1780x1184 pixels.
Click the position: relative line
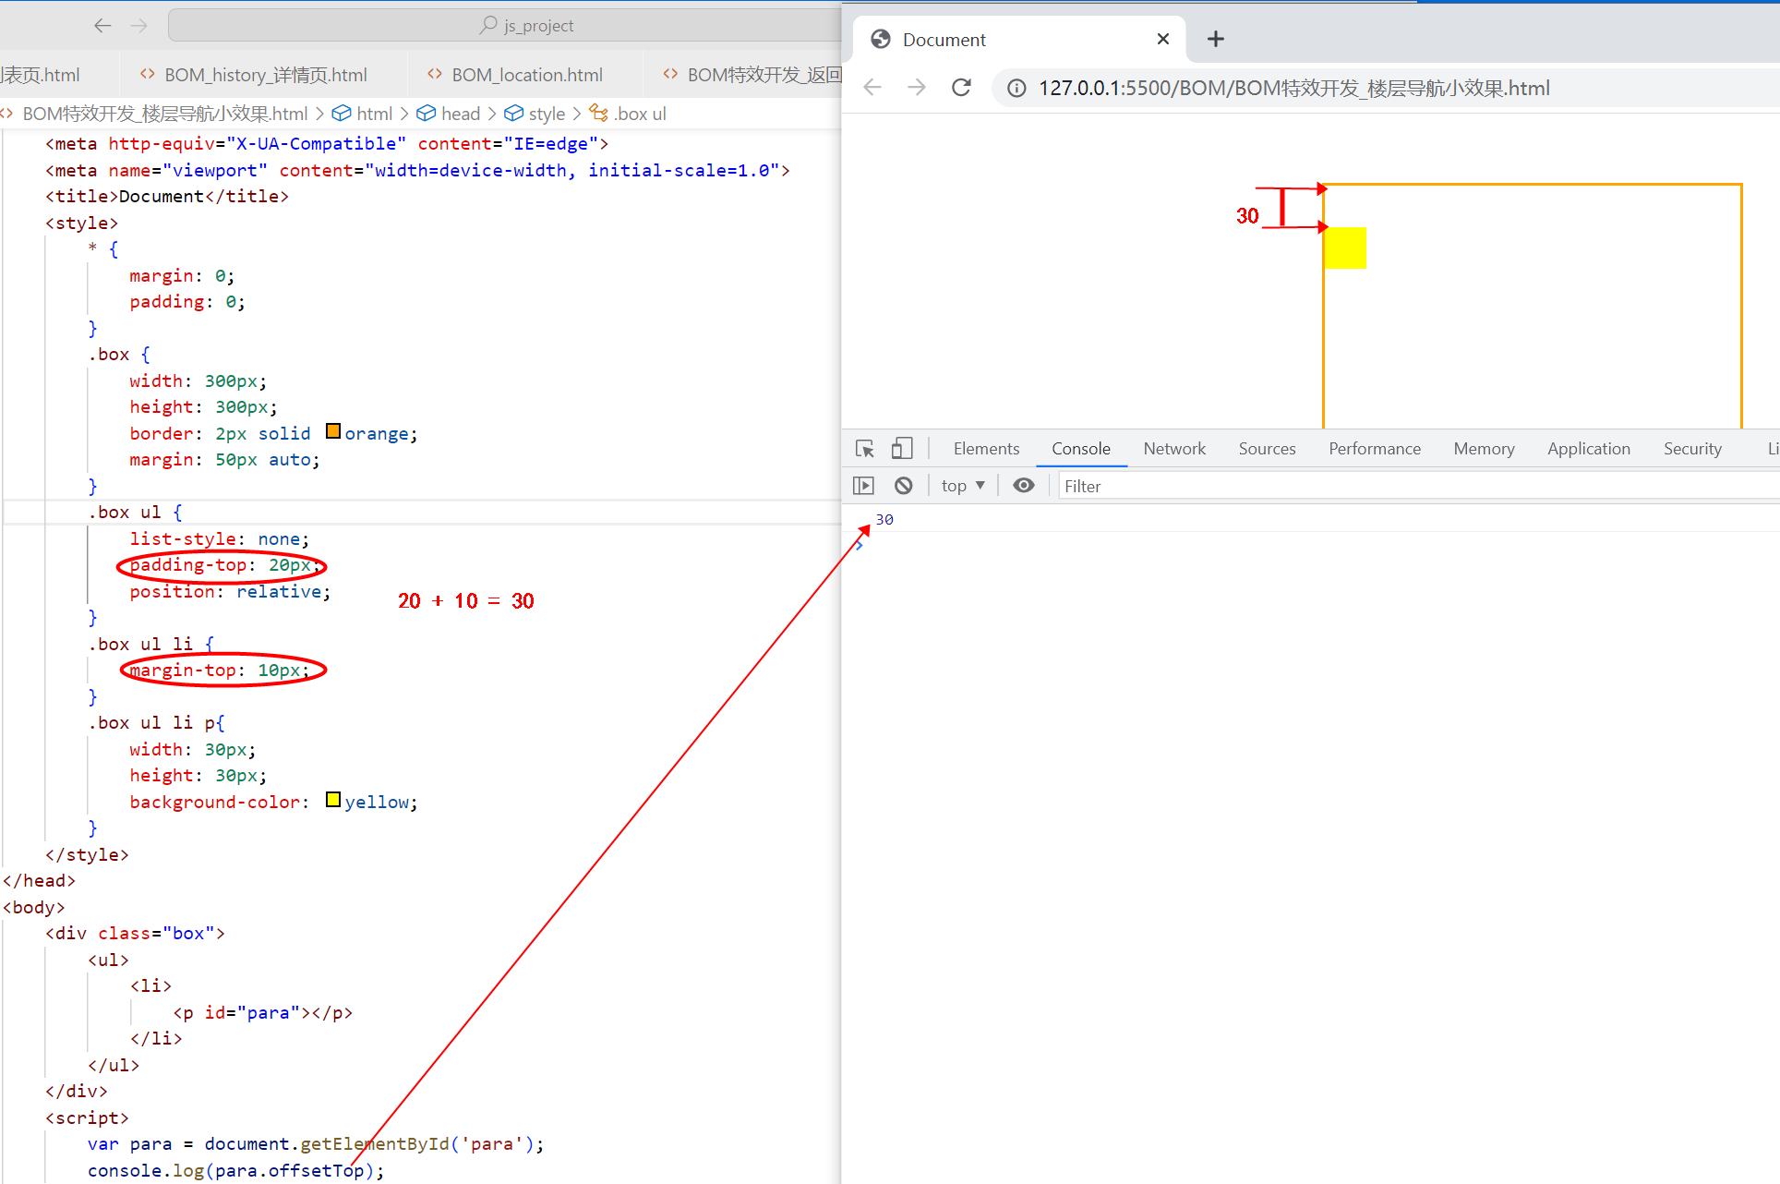tap(230, 591)
